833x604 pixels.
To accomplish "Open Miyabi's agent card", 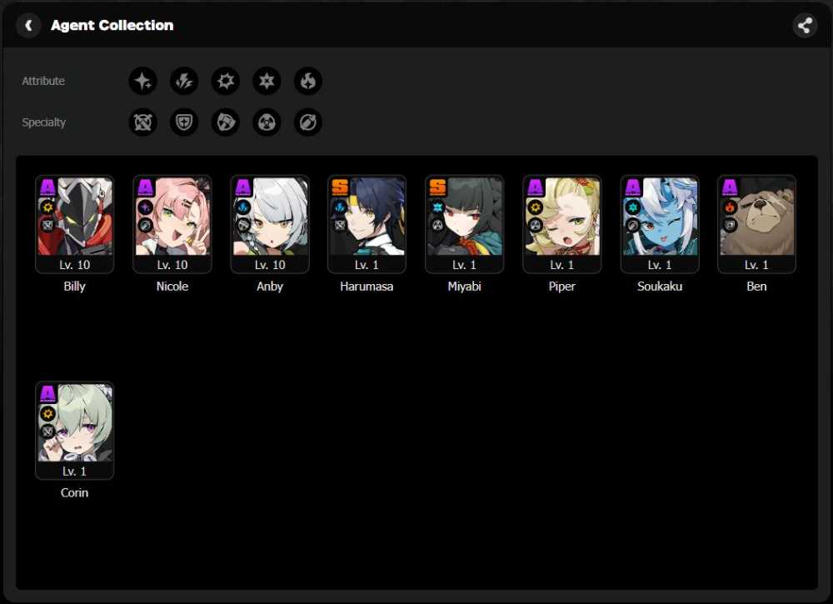I will click(x=464, y=224).
